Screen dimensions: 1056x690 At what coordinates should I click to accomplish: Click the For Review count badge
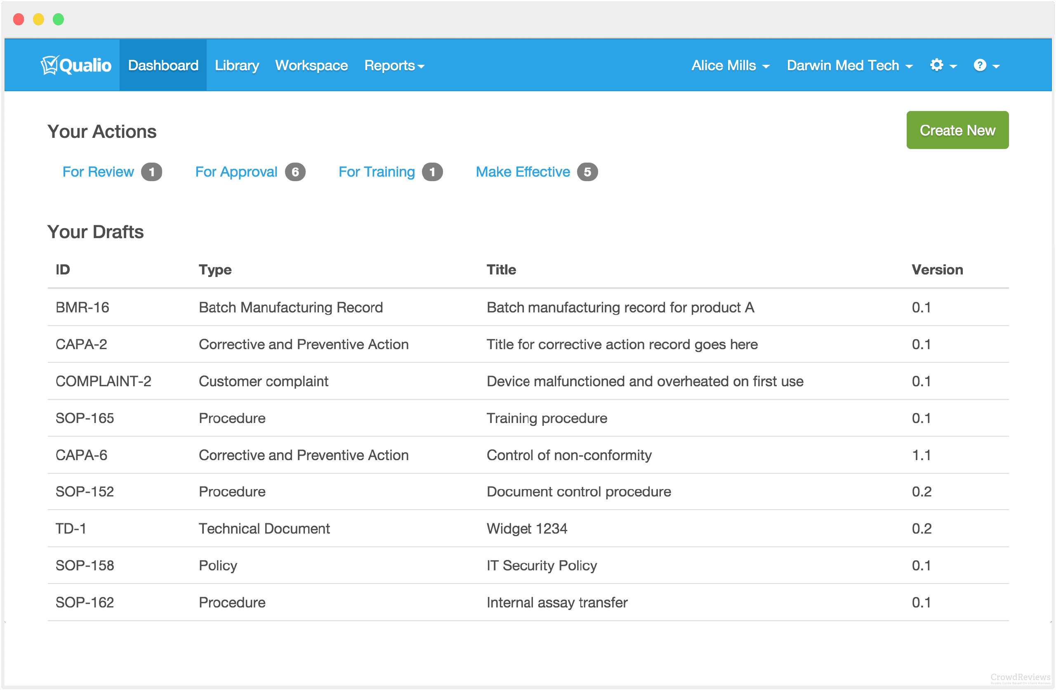click(151, 172)
